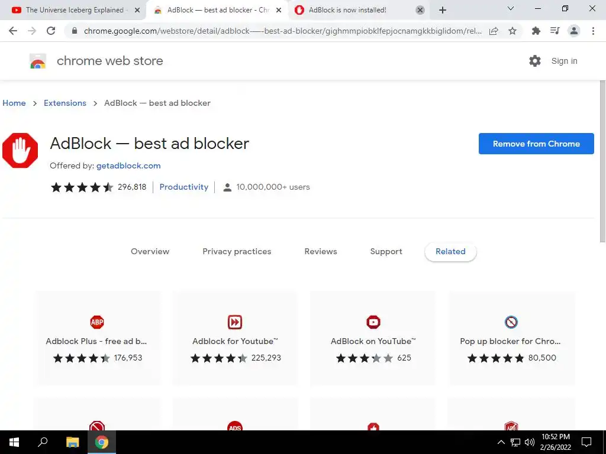Image resolution: width=606 pixels, height=454 pixels.
Task: Reload the current page
Action: [x=51, y=31]
